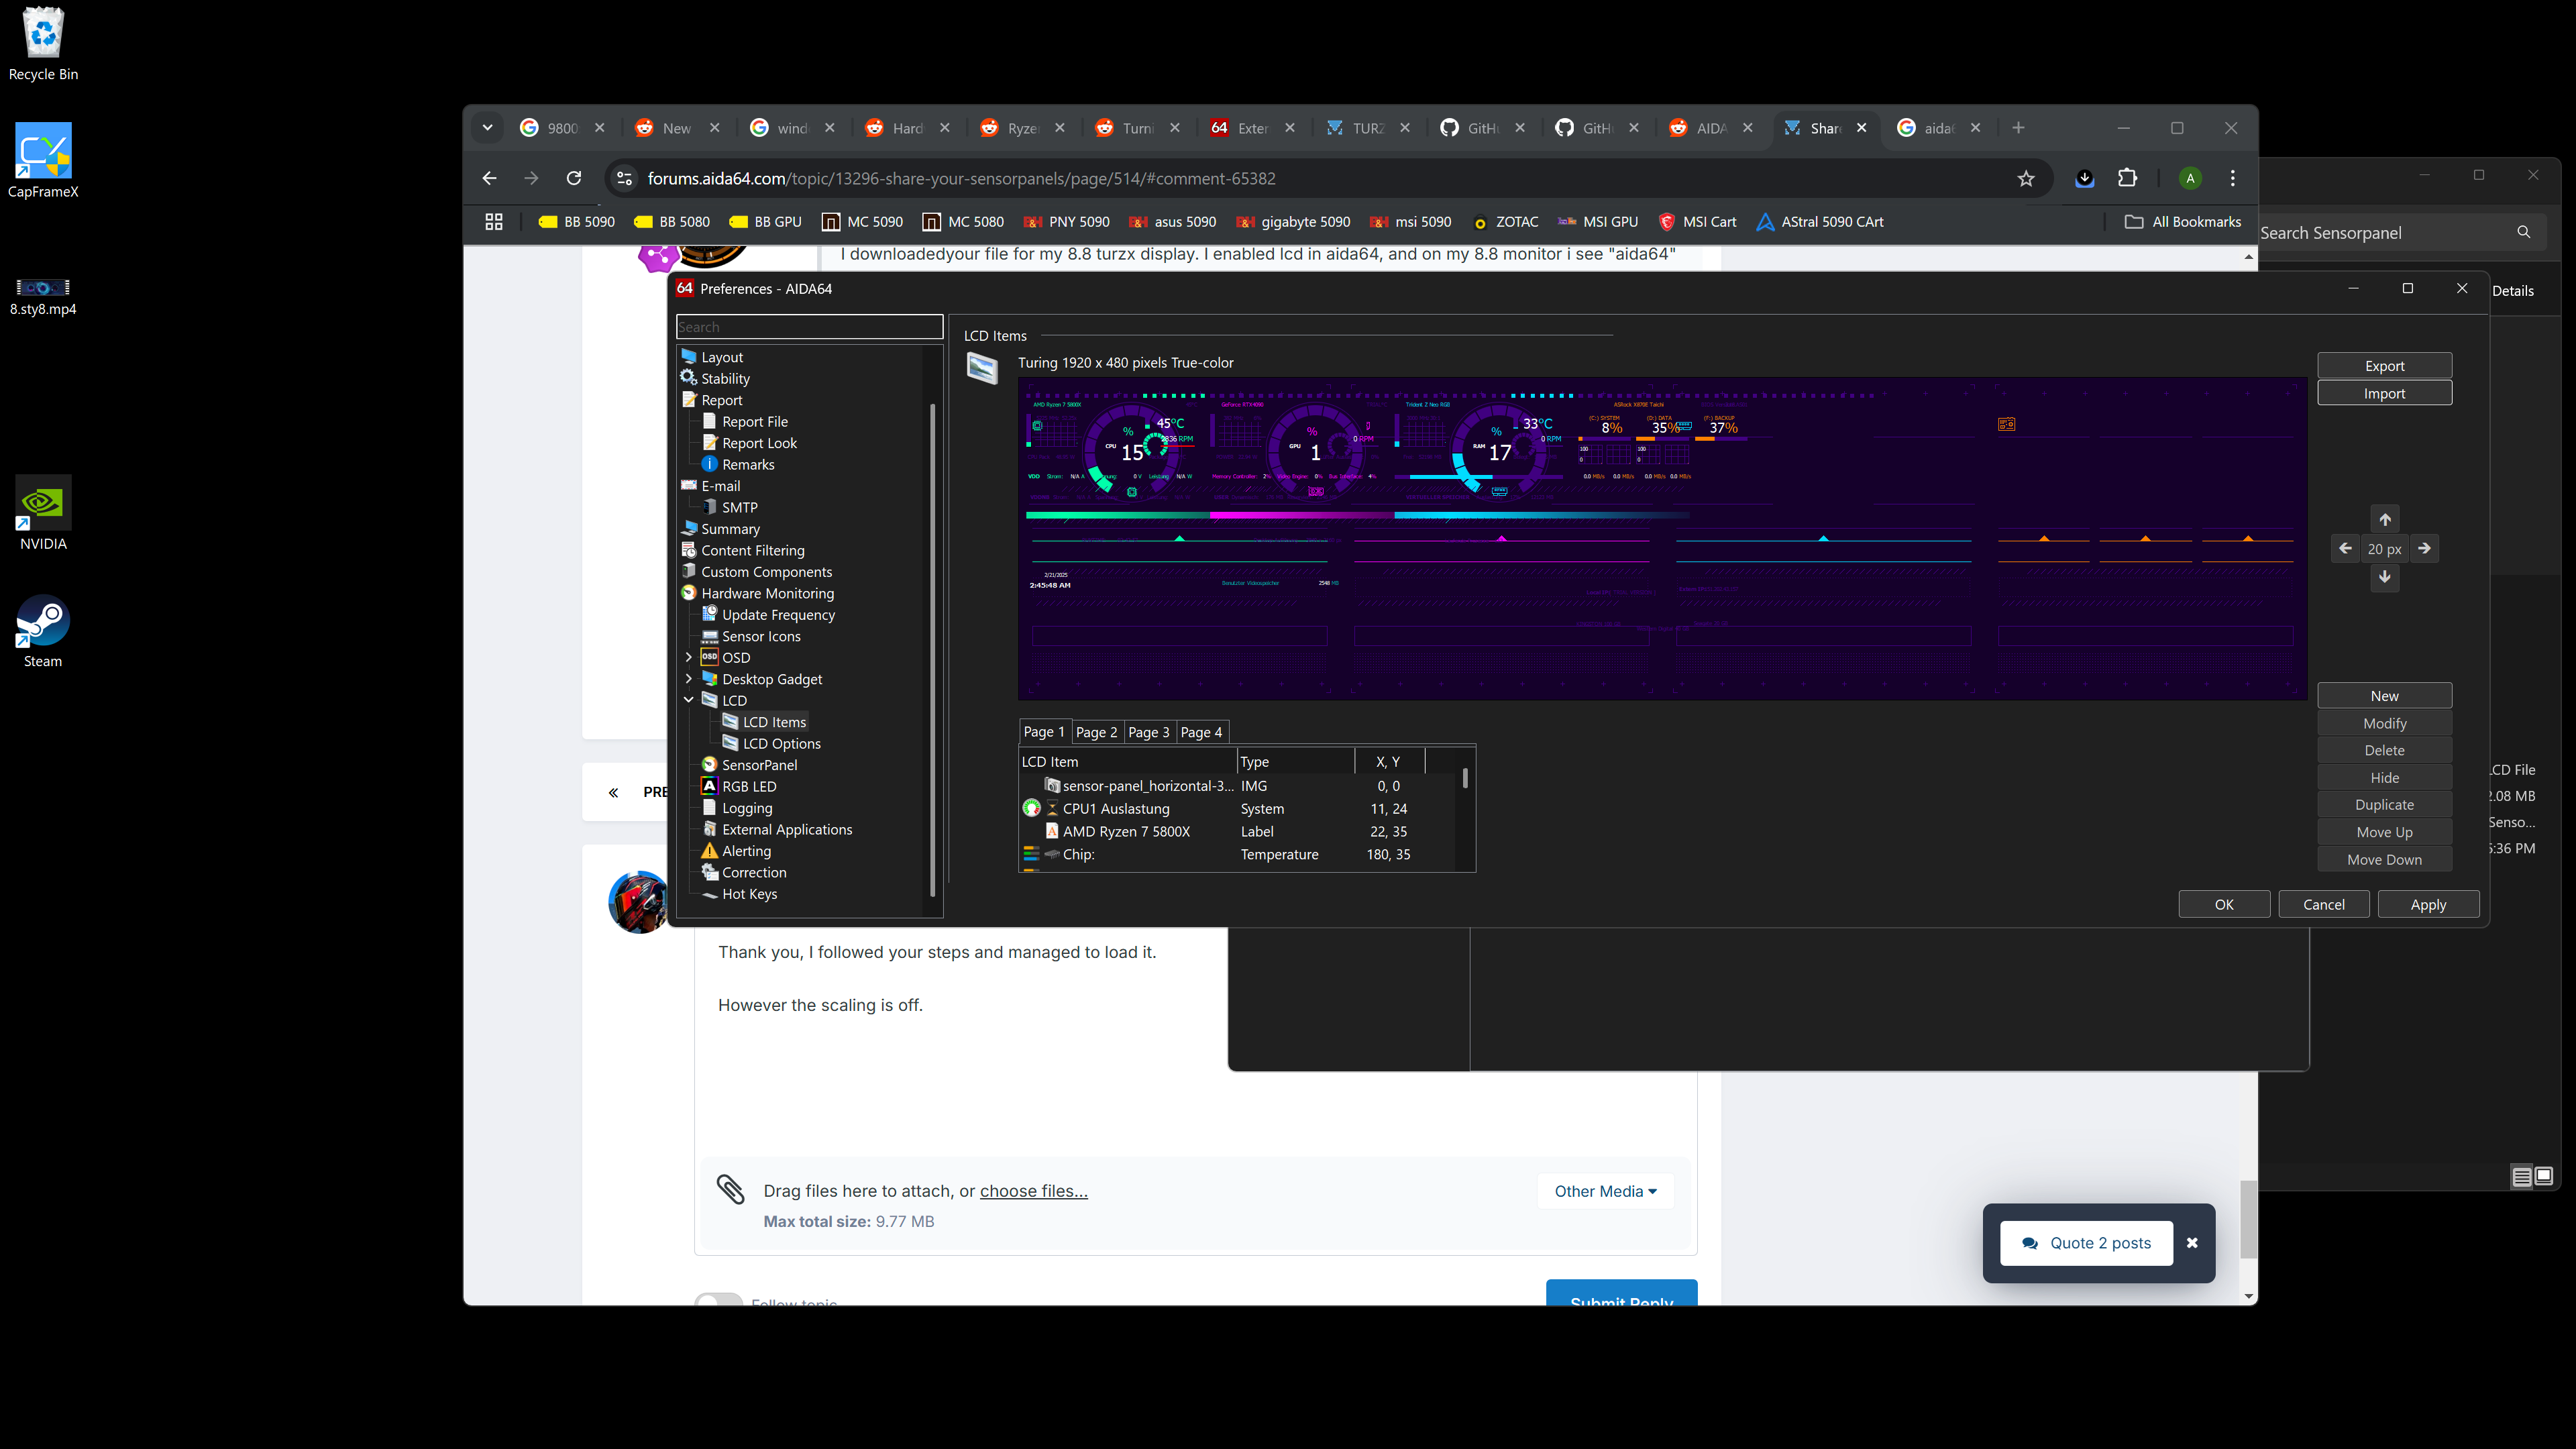This screenshot has width=2576, height=1449.
Task: Click the choose files link
Action: point(1034,1190)
